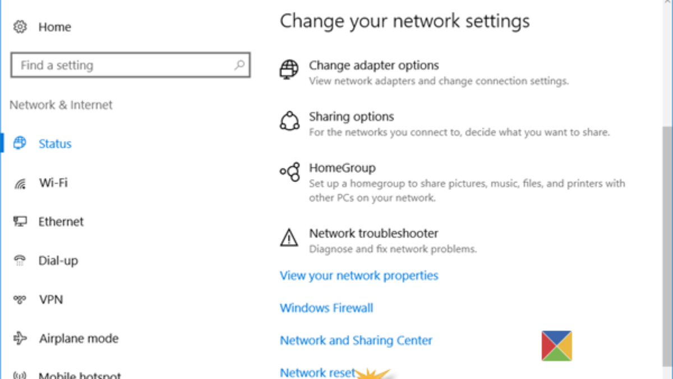Click the Network troubleshooter warning icon
This screenshot has height=379, width=673.
click(289, 238)
